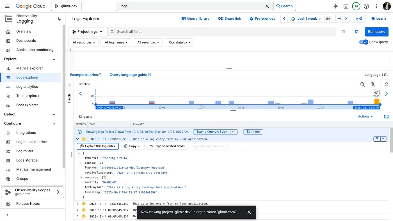Image resolution: width=393 pixels, height=221 pixels.
Task: Open Log router in sidebar
Action: (25, 151)
